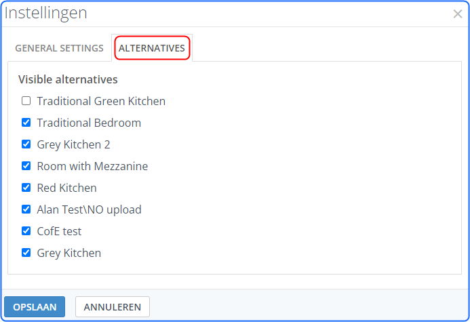470x322 pixels.
Task: Uncheck the Alan Test\NO upload checkbox
Action: coord(26,209)
